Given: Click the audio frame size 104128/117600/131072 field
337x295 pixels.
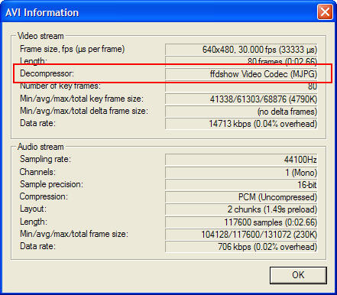Looking at the screenshot, I should click(x=241, y=234).
